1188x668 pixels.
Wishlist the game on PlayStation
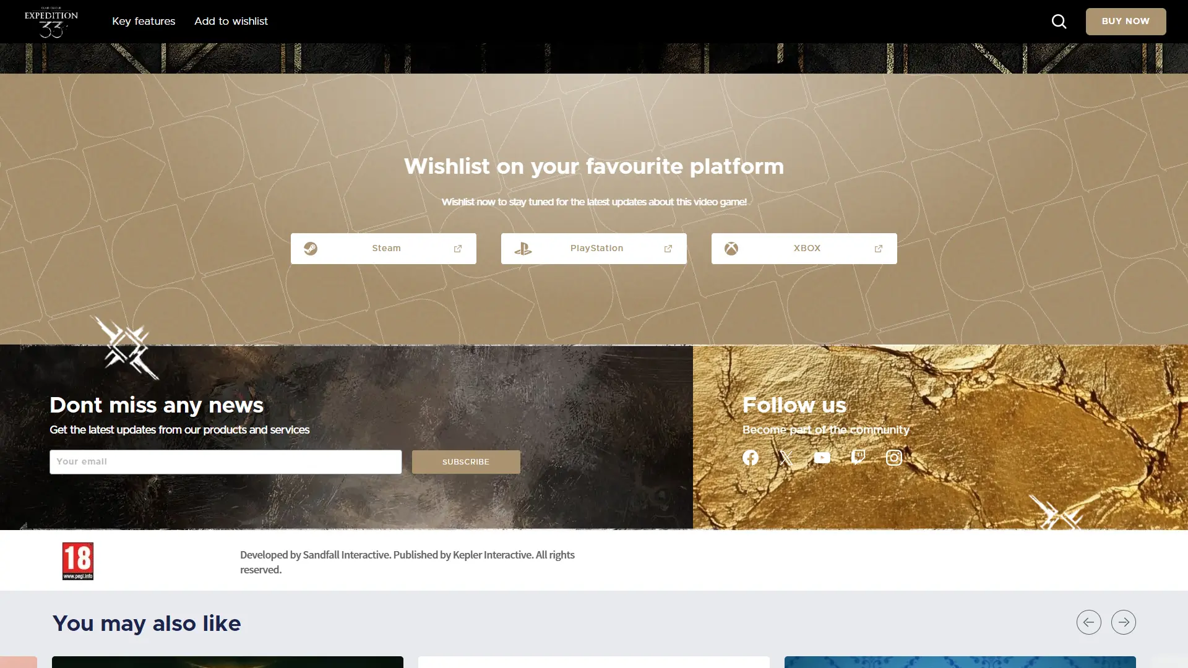(x=594, y=249)
